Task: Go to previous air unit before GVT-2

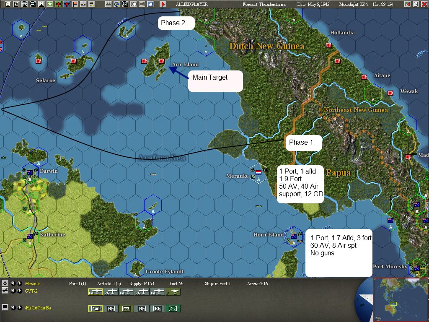Action: pyautogui.click(x=13, y=291)
